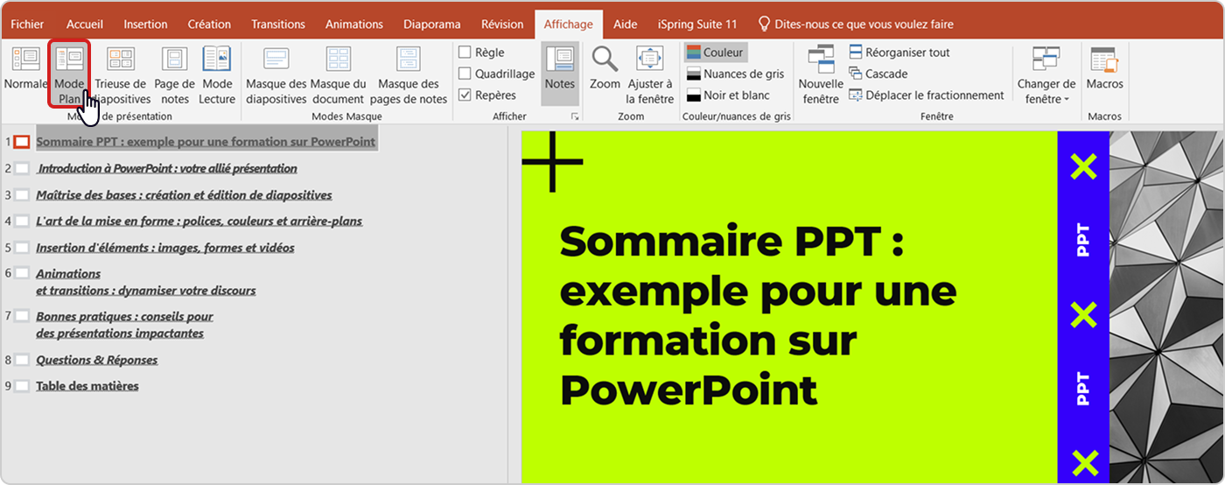Open the Accueil tab
The width and height of the screenshot is (1225, 485).
tap(85, 25)
